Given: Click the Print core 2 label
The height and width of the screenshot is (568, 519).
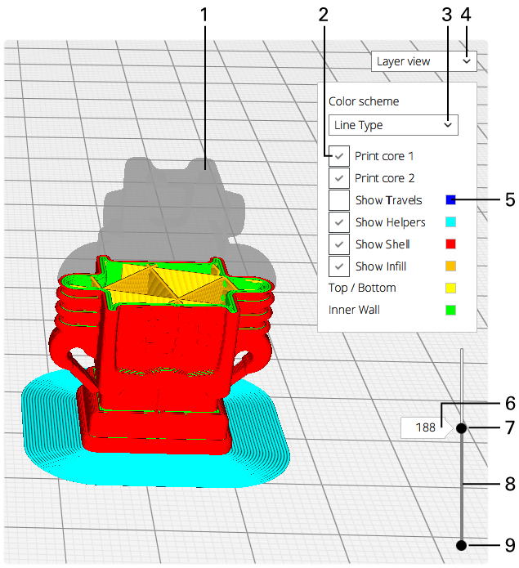Looking at the screenshot, I should coord(384,178).
